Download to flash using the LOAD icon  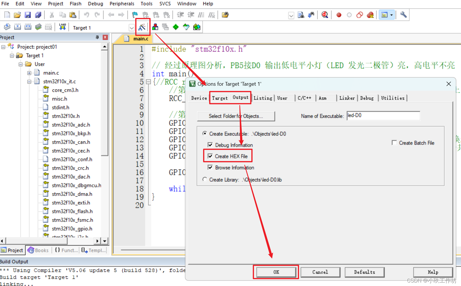(x=62, y=27)
